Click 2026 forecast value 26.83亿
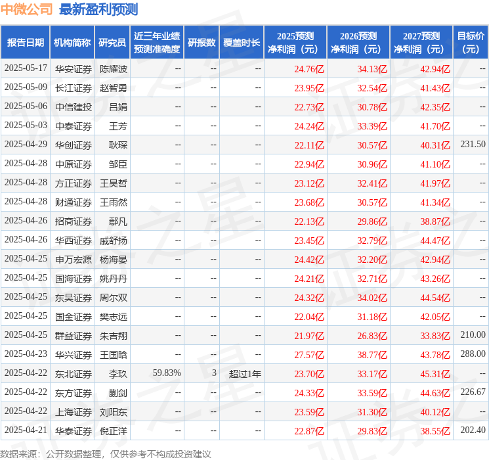The width and height of the screenshot is (489, 460). 372,336
